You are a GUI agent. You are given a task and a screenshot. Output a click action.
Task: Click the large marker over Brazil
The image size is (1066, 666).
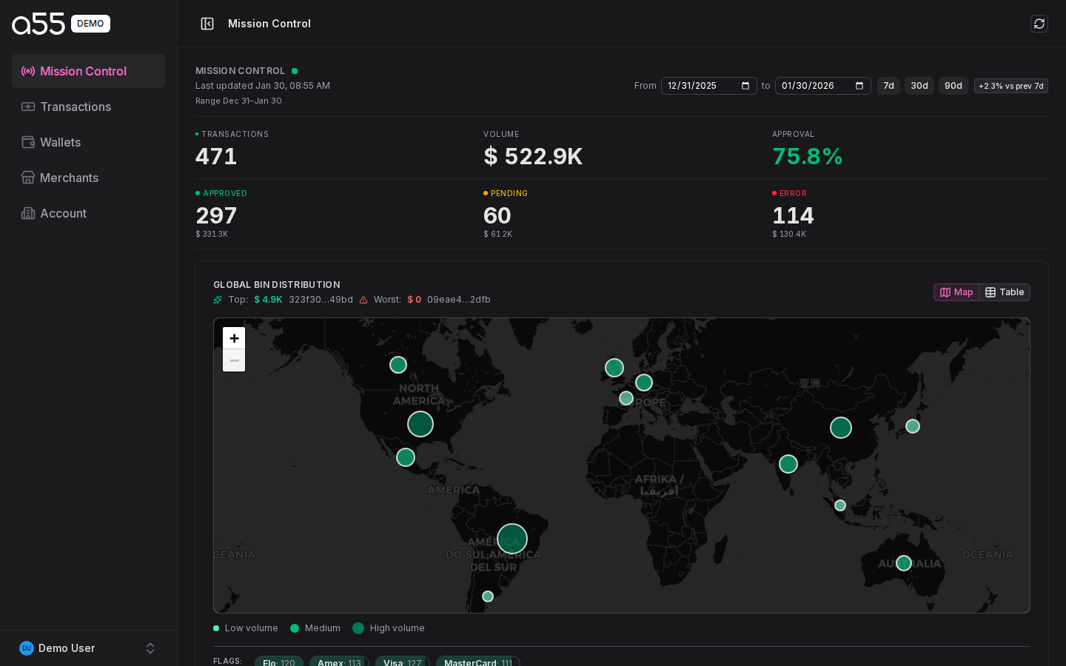coord(512,539)
